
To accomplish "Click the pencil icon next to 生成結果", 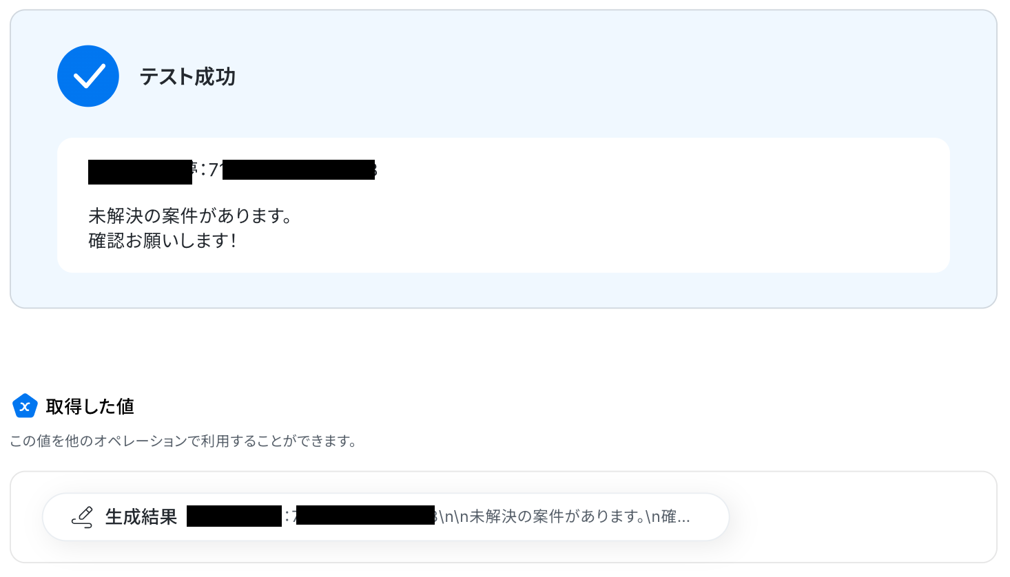I will 83,517.
